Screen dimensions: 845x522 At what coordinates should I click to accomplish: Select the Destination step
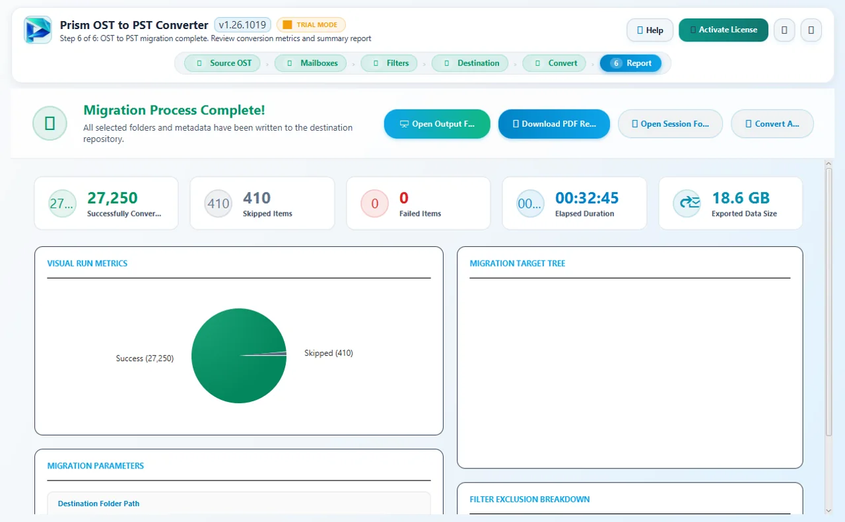point(470,63)
